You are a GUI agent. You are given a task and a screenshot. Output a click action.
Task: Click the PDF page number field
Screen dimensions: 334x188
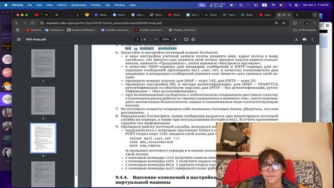[137, 40]
